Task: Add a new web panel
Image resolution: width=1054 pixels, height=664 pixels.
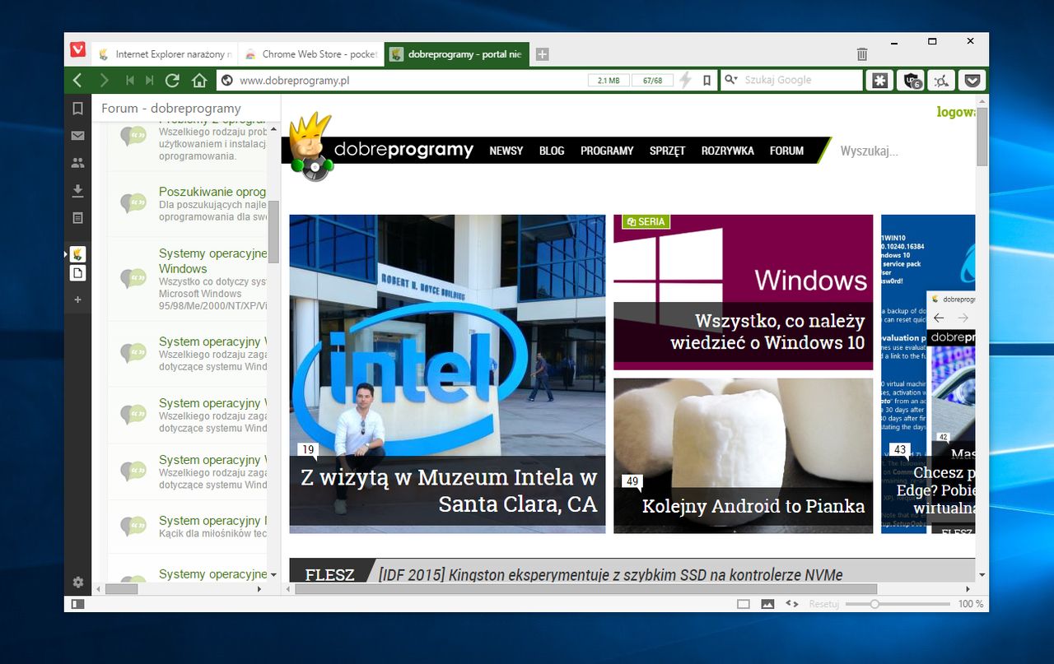Action: (x=77, y=299)
